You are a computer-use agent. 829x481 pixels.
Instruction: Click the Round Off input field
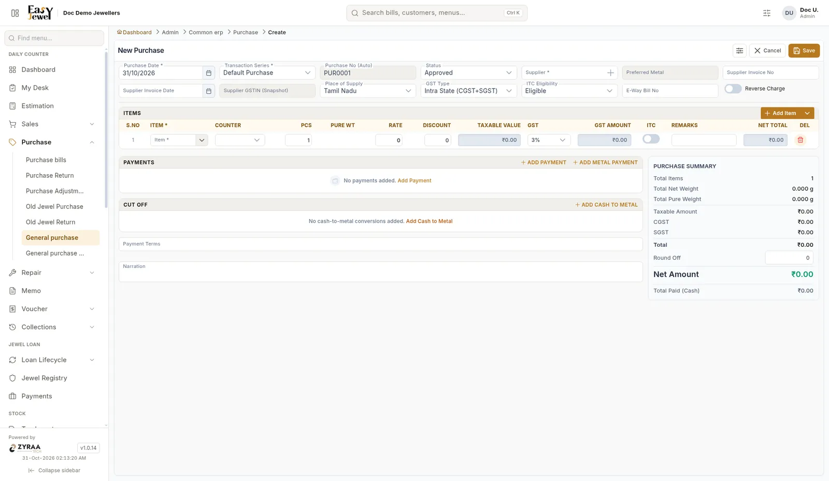[789, 258]
